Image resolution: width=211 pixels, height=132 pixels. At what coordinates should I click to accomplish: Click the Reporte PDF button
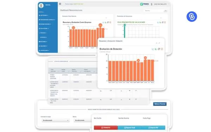153,127
